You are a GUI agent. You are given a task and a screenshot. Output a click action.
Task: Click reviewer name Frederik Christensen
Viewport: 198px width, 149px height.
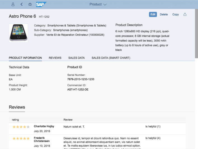point(42,139)
